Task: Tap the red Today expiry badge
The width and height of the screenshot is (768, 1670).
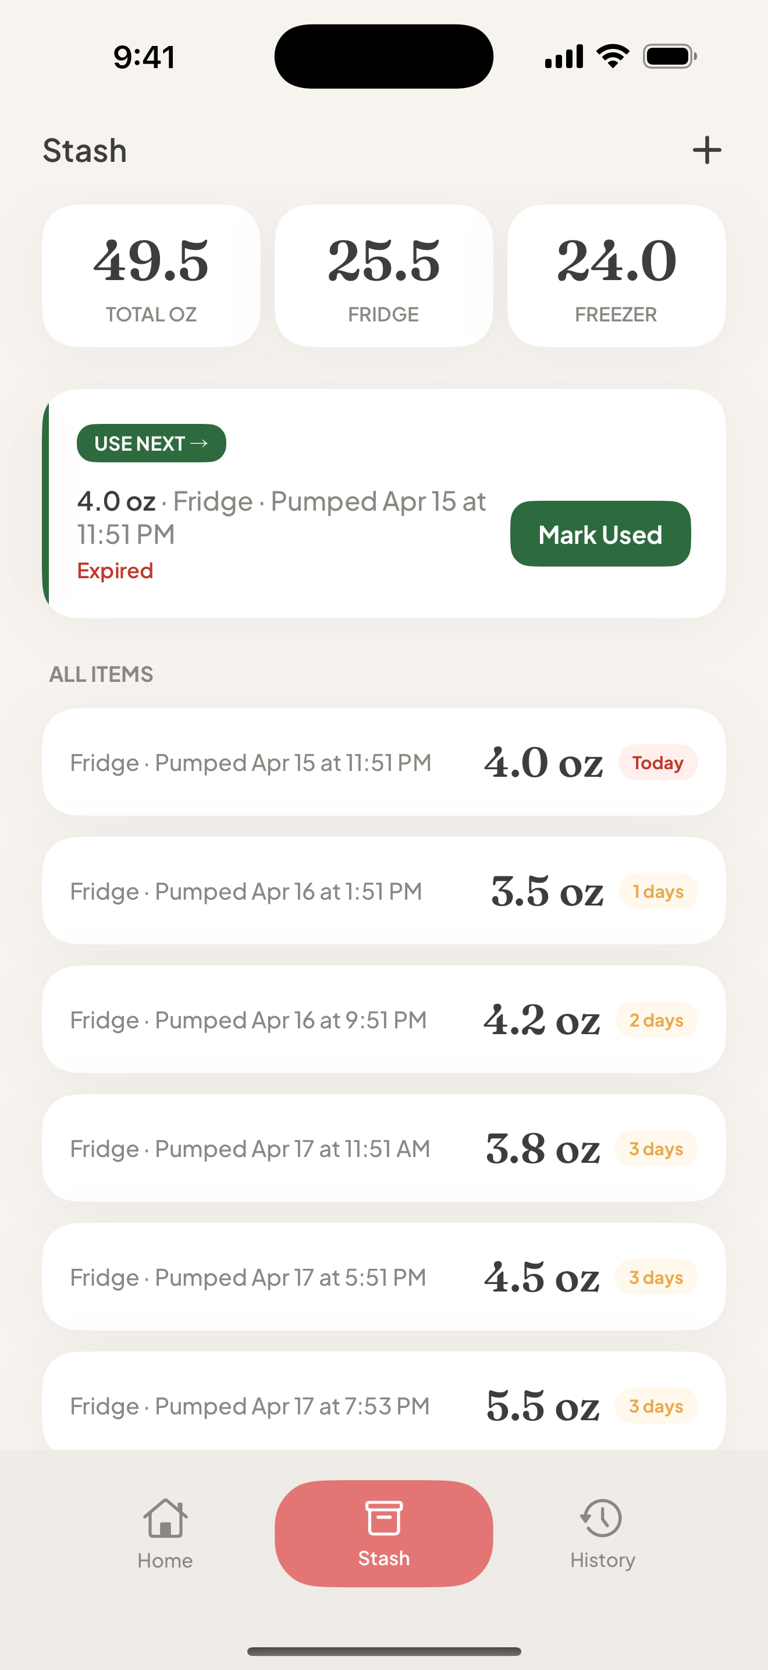Action: pyautogui.click(x=657, y=762)
